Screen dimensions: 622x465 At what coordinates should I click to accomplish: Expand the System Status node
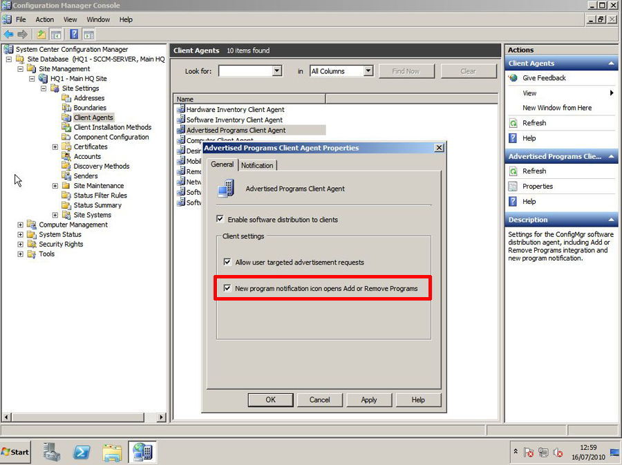click(x=20, y=234)
